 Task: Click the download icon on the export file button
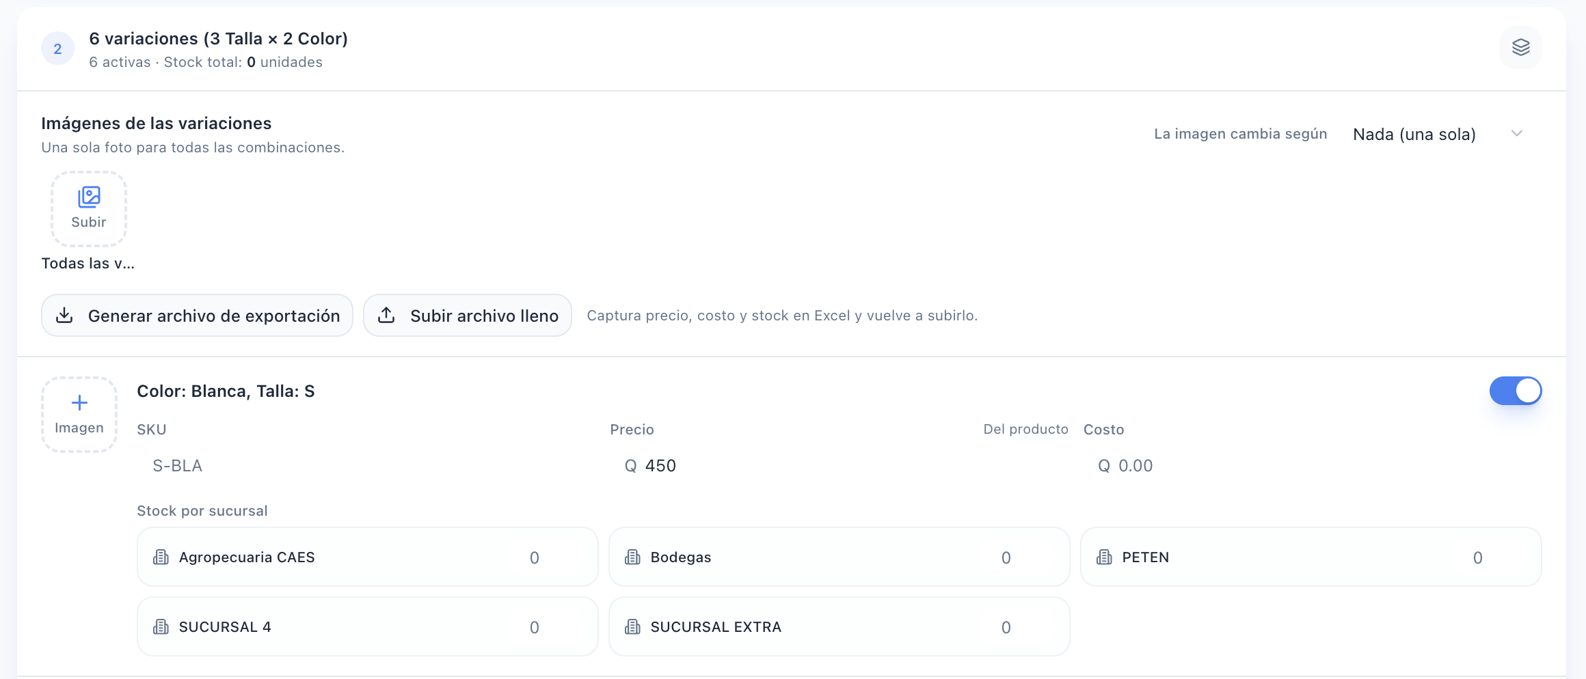pyautogui.click(x=64, y=315)
